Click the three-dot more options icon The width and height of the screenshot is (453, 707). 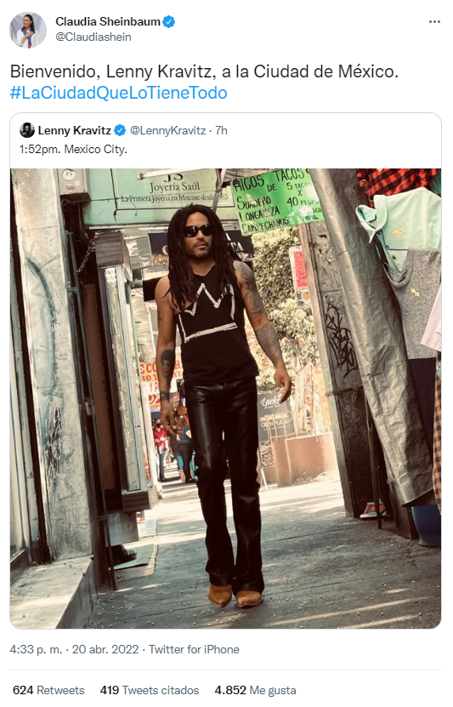pos(434,21)
